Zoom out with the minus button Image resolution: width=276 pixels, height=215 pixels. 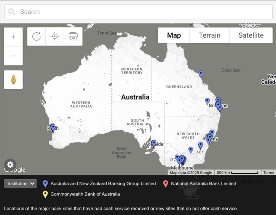point(13,56)
